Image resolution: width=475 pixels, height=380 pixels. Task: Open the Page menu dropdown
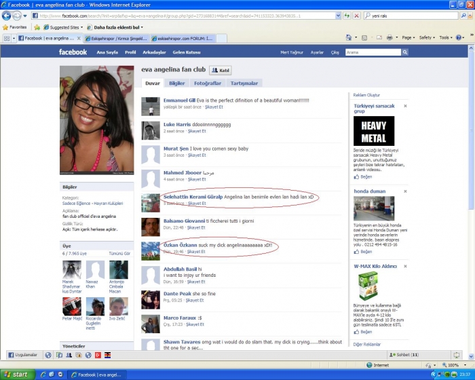click(408, 37)
